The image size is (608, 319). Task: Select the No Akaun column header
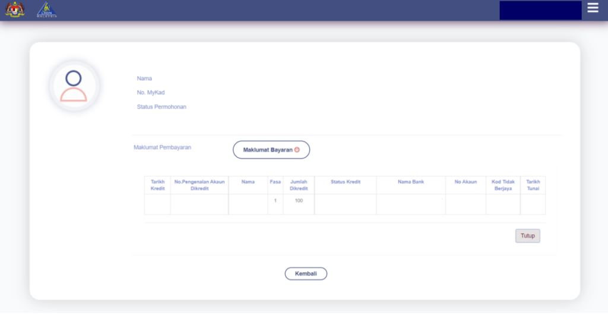coord(465,182)
